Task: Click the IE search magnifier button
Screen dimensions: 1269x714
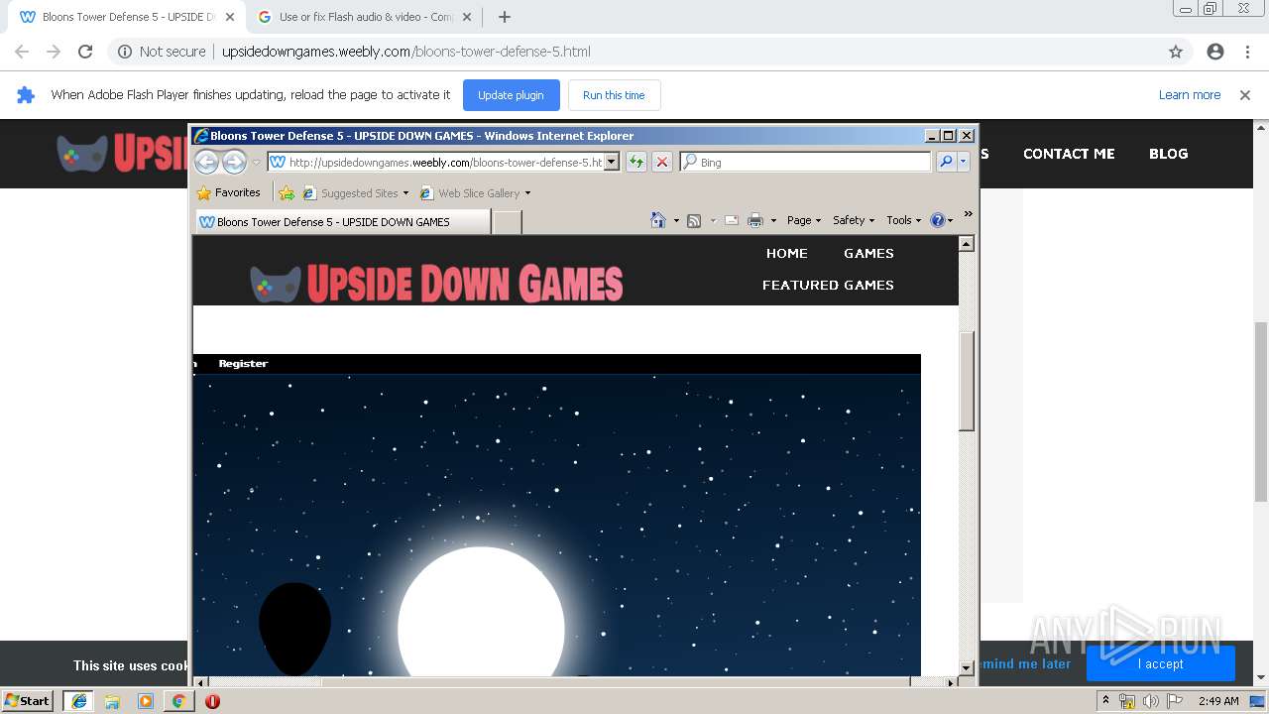Action: 946,162
